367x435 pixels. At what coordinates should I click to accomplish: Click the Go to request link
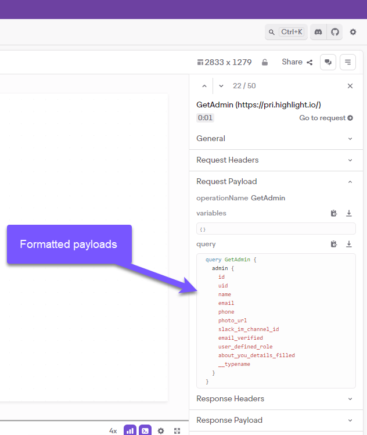point(326,118)
